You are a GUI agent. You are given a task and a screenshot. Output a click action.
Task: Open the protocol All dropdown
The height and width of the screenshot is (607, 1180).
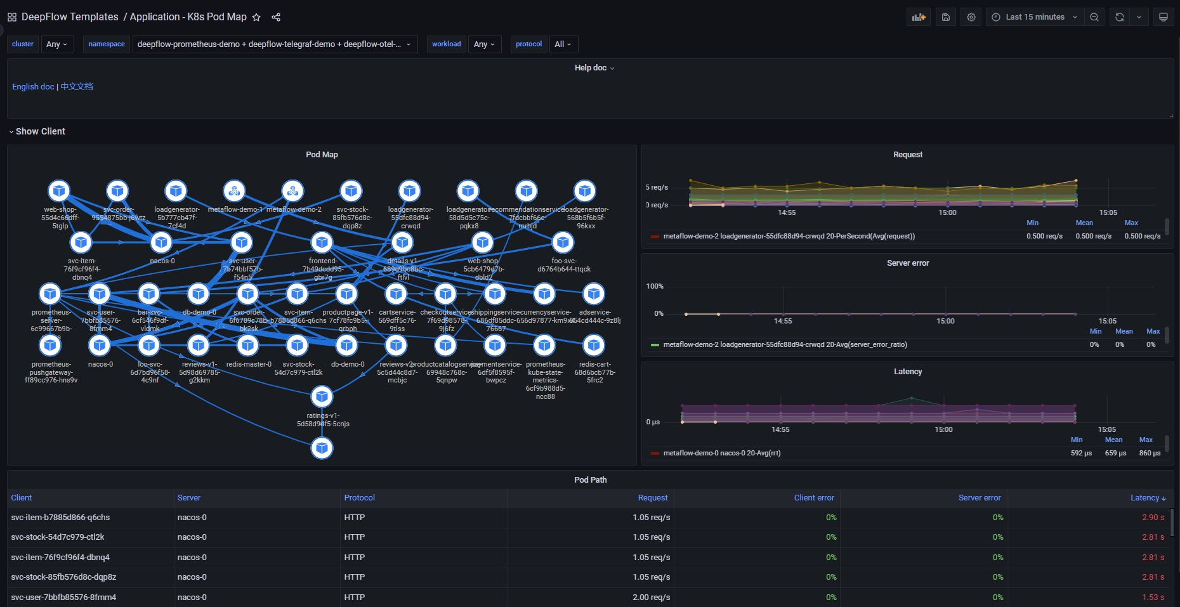pos(563,44)
